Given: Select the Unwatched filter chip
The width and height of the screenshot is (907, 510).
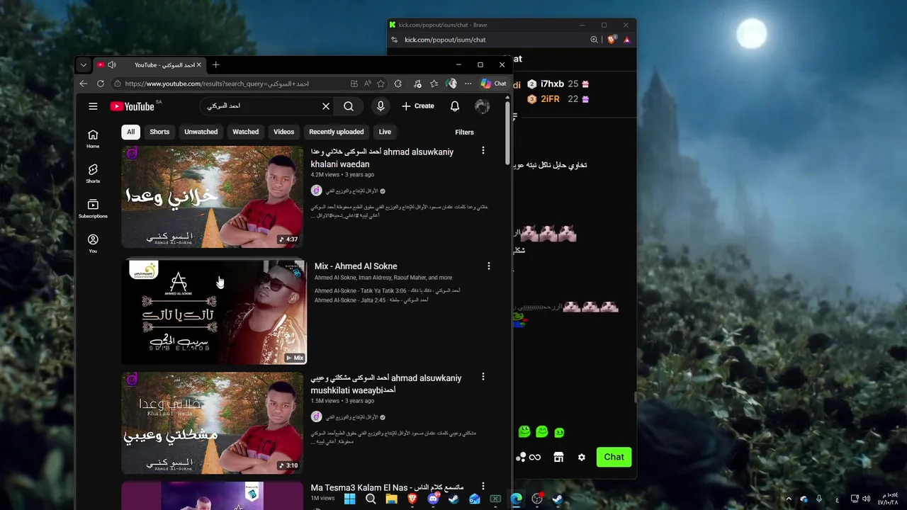Looking at the screenshot, I should (x=201, y=132).
